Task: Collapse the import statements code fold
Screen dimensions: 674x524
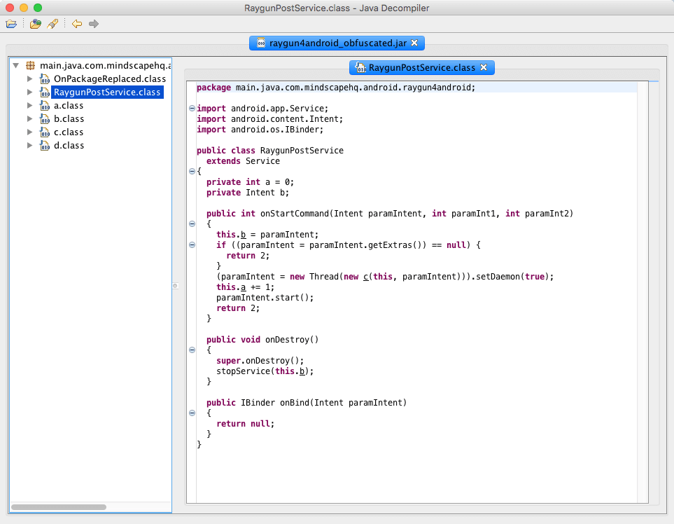Action: pos(191,108)
